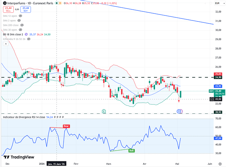Click the ITP ticker price label

pos(211,91)
